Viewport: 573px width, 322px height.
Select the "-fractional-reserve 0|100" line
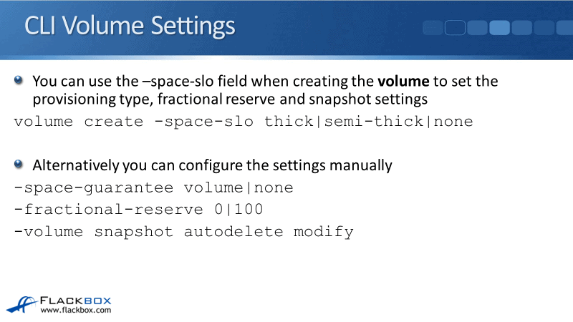138,210
